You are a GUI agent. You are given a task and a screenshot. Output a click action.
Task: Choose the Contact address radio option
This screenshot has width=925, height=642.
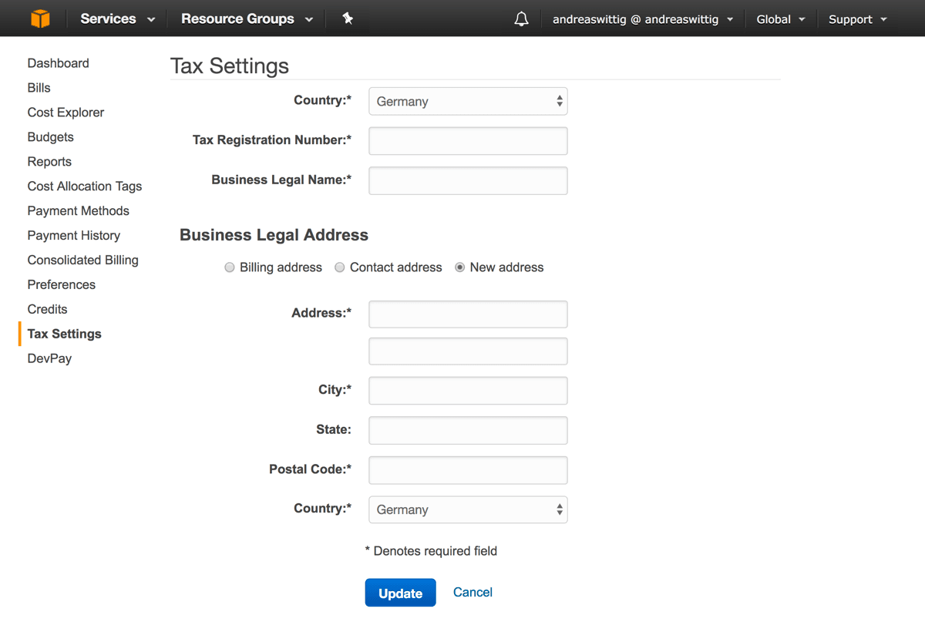tap(340, 267)
